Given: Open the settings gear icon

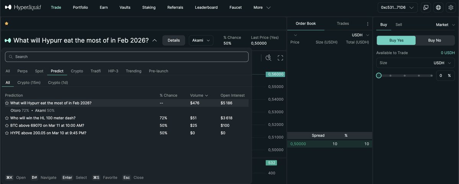Looking at the screenshot, I should point(450,7).
